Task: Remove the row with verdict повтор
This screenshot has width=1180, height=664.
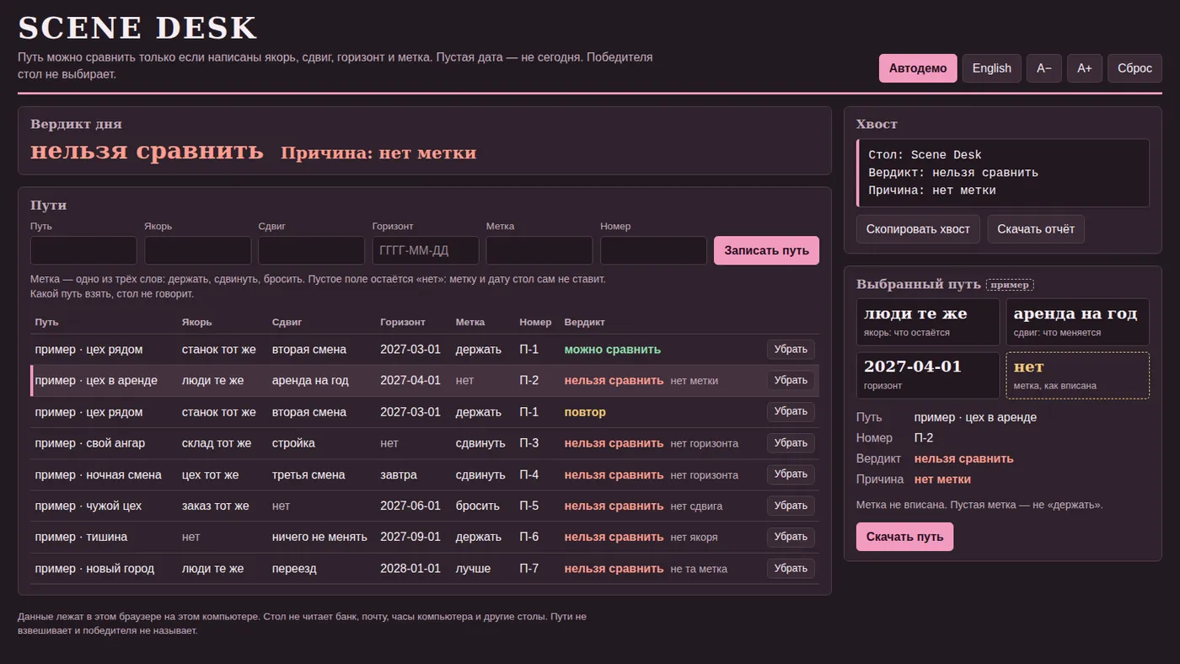Action: pyautogui.click(x=791, y=412)
